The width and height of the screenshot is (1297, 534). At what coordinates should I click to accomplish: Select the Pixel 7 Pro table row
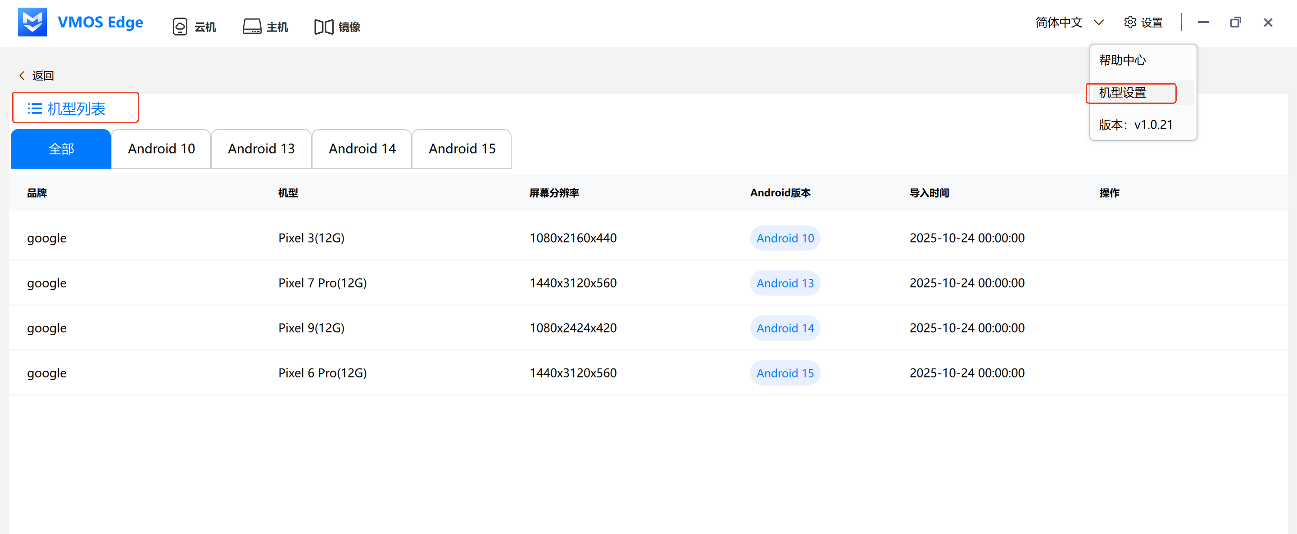(322, 283)
